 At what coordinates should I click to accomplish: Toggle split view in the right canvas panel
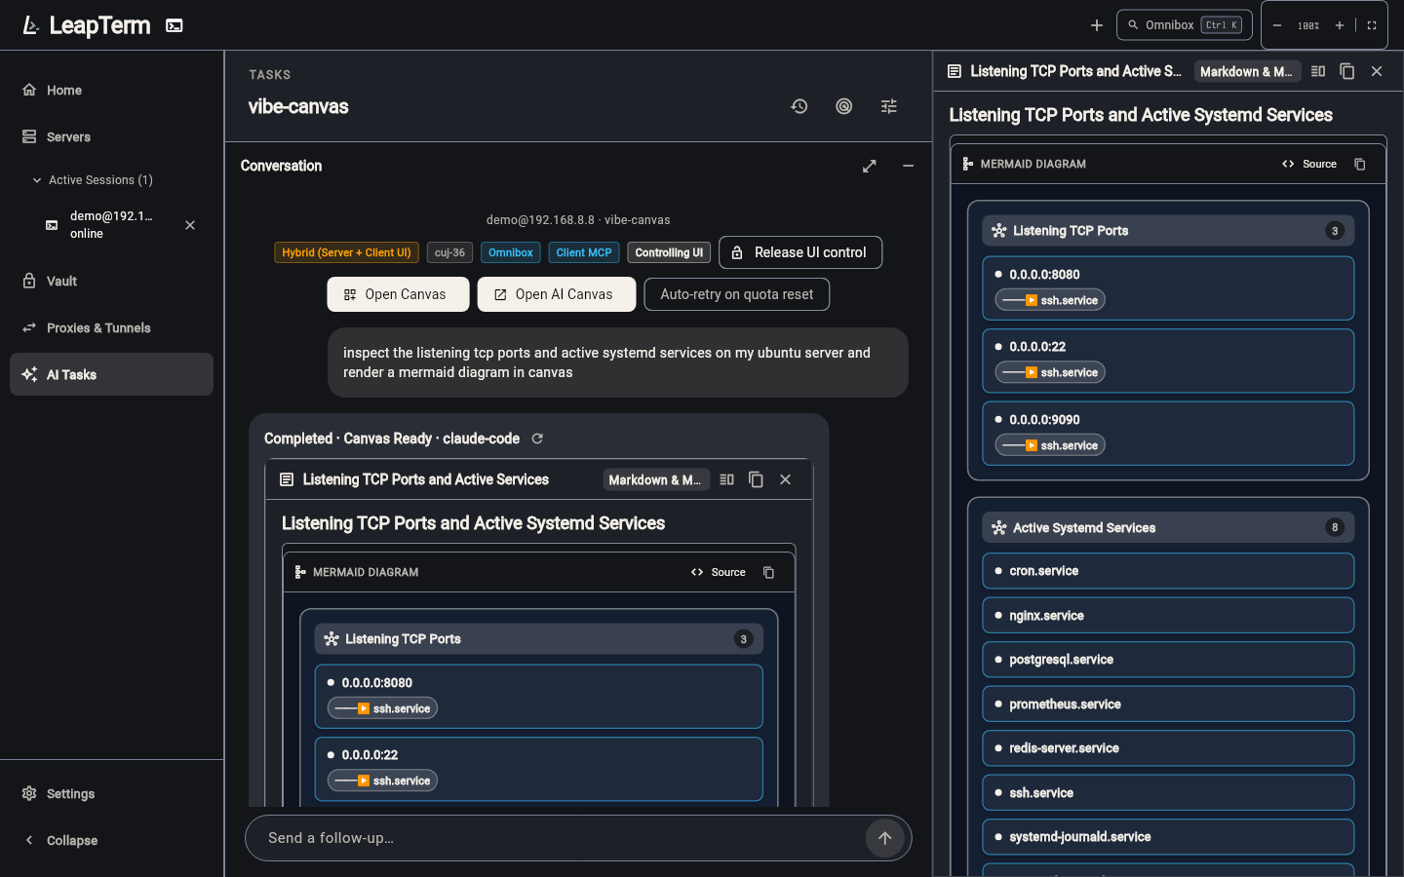1318,71
